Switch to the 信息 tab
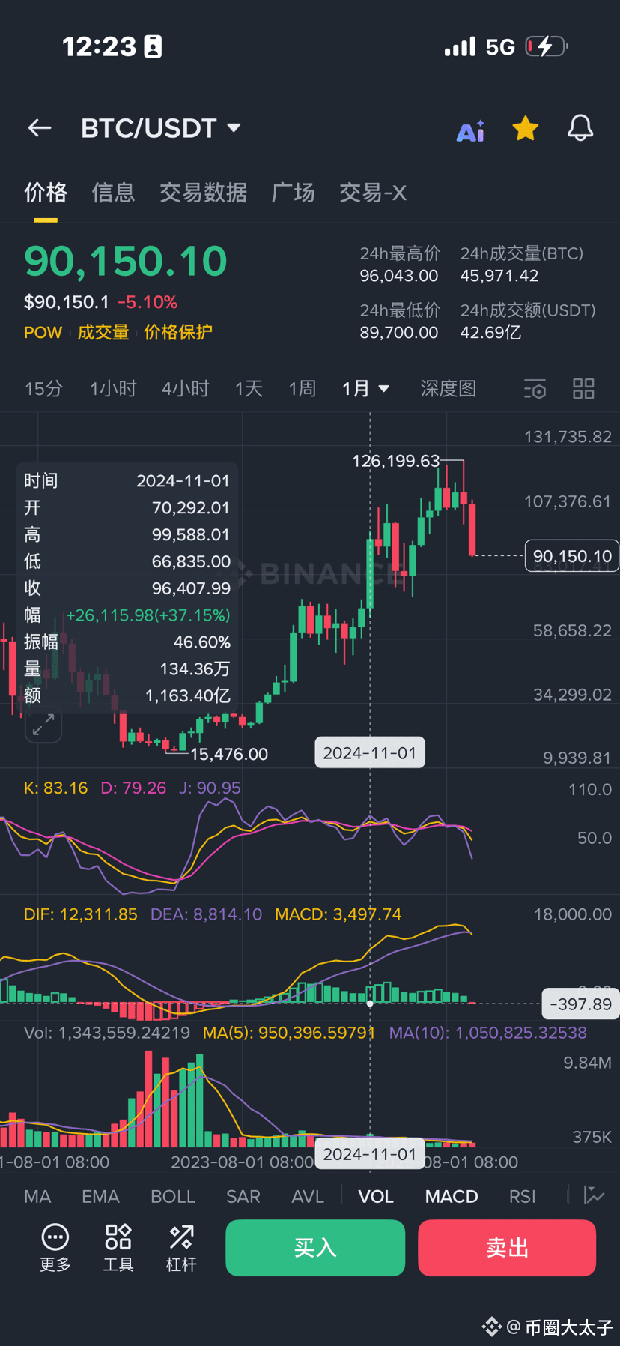The width and height of the screenshot is (620, 1346). [113, 193]
